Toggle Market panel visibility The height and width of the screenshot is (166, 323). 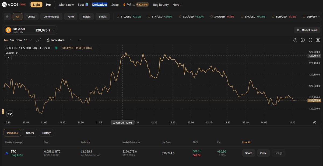pos(307,30)
